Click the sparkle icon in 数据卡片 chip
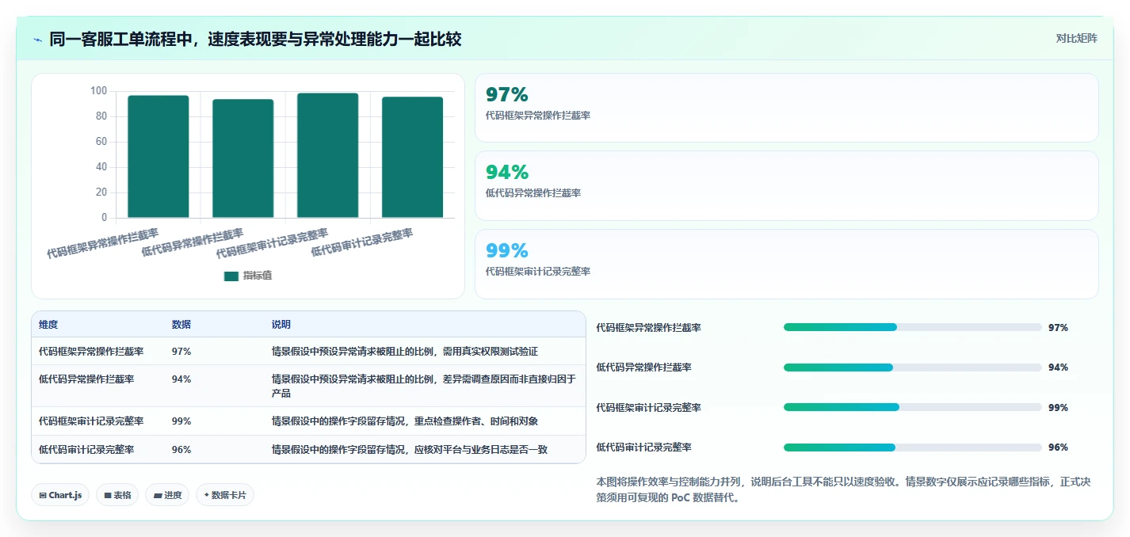 pyautogui.click(x=207, y=495)
